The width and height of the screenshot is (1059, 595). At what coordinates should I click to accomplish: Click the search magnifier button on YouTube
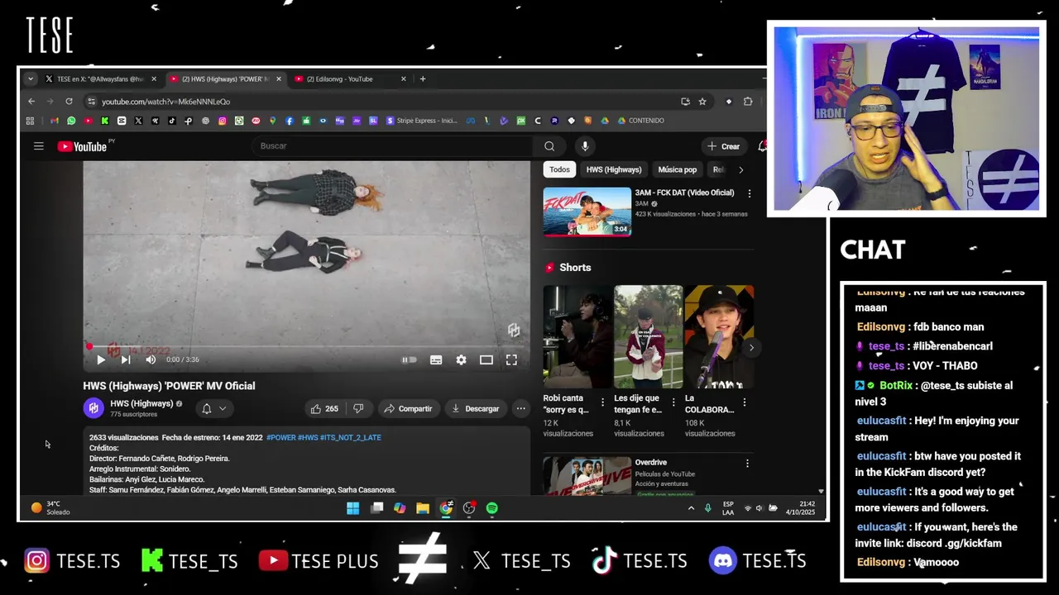(x=549, y=146)
